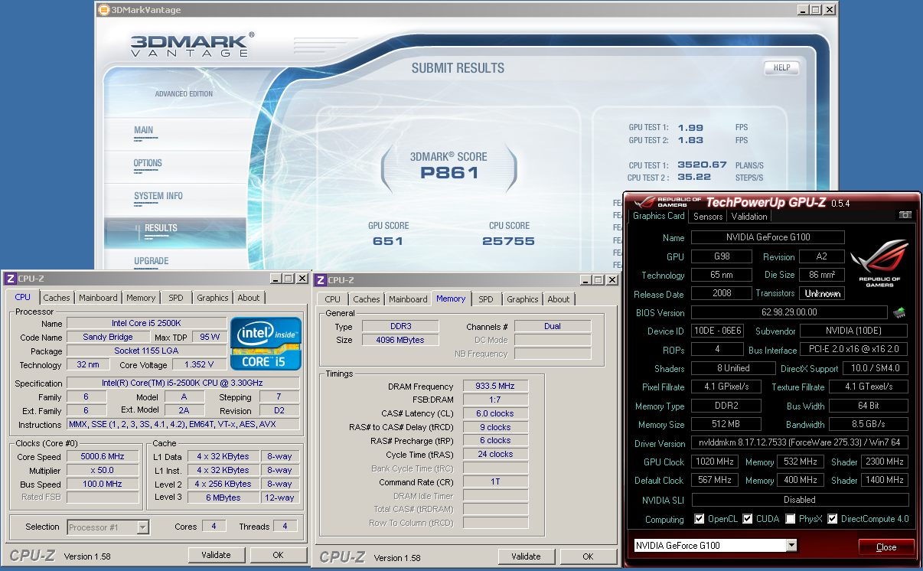Image resolution: width=923 pixels, height=571 pixels.
Task: Open the Mainboard tab in left CPU-Z window
Action: coord(98,298)
